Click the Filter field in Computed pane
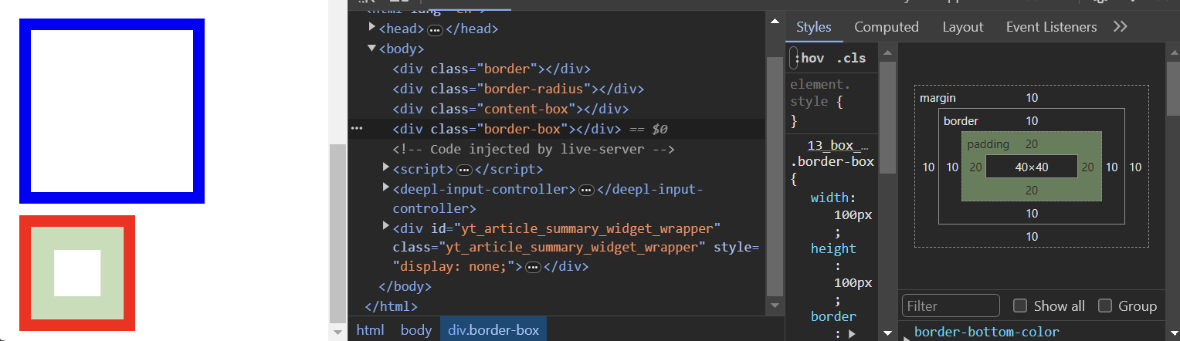The height and width of the screenshot is (341, 1180). (x=951, y=306)
